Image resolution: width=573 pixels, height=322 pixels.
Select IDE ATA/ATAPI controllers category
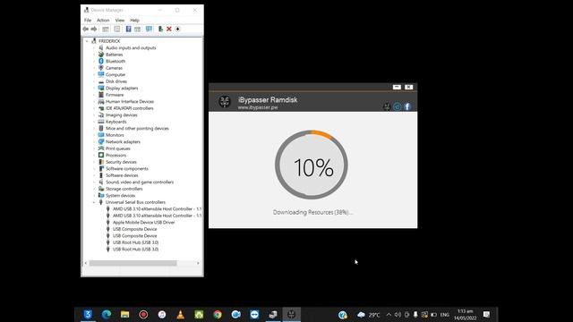129,108
